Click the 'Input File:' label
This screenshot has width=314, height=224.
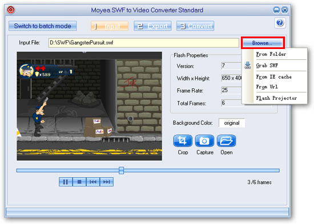[29, 43]
